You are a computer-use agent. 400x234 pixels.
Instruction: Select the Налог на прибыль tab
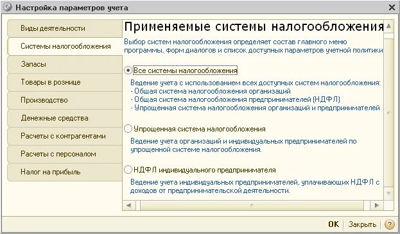(65, 172)
